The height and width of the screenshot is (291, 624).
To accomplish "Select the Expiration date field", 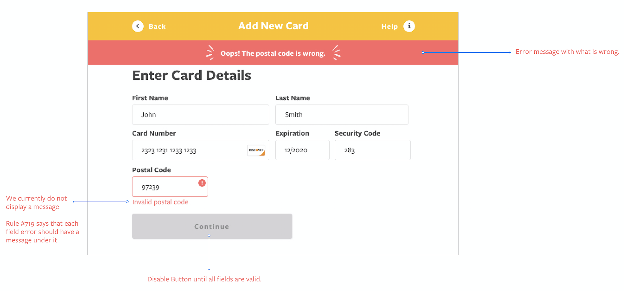I will (302, 150).
